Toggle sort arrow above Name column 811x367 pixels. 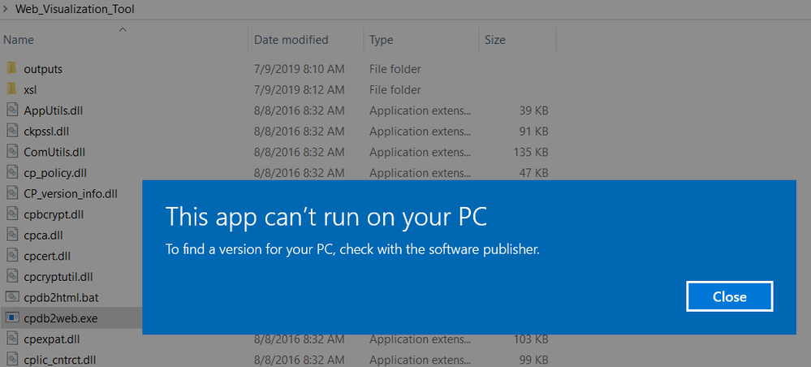click(123, 29)
